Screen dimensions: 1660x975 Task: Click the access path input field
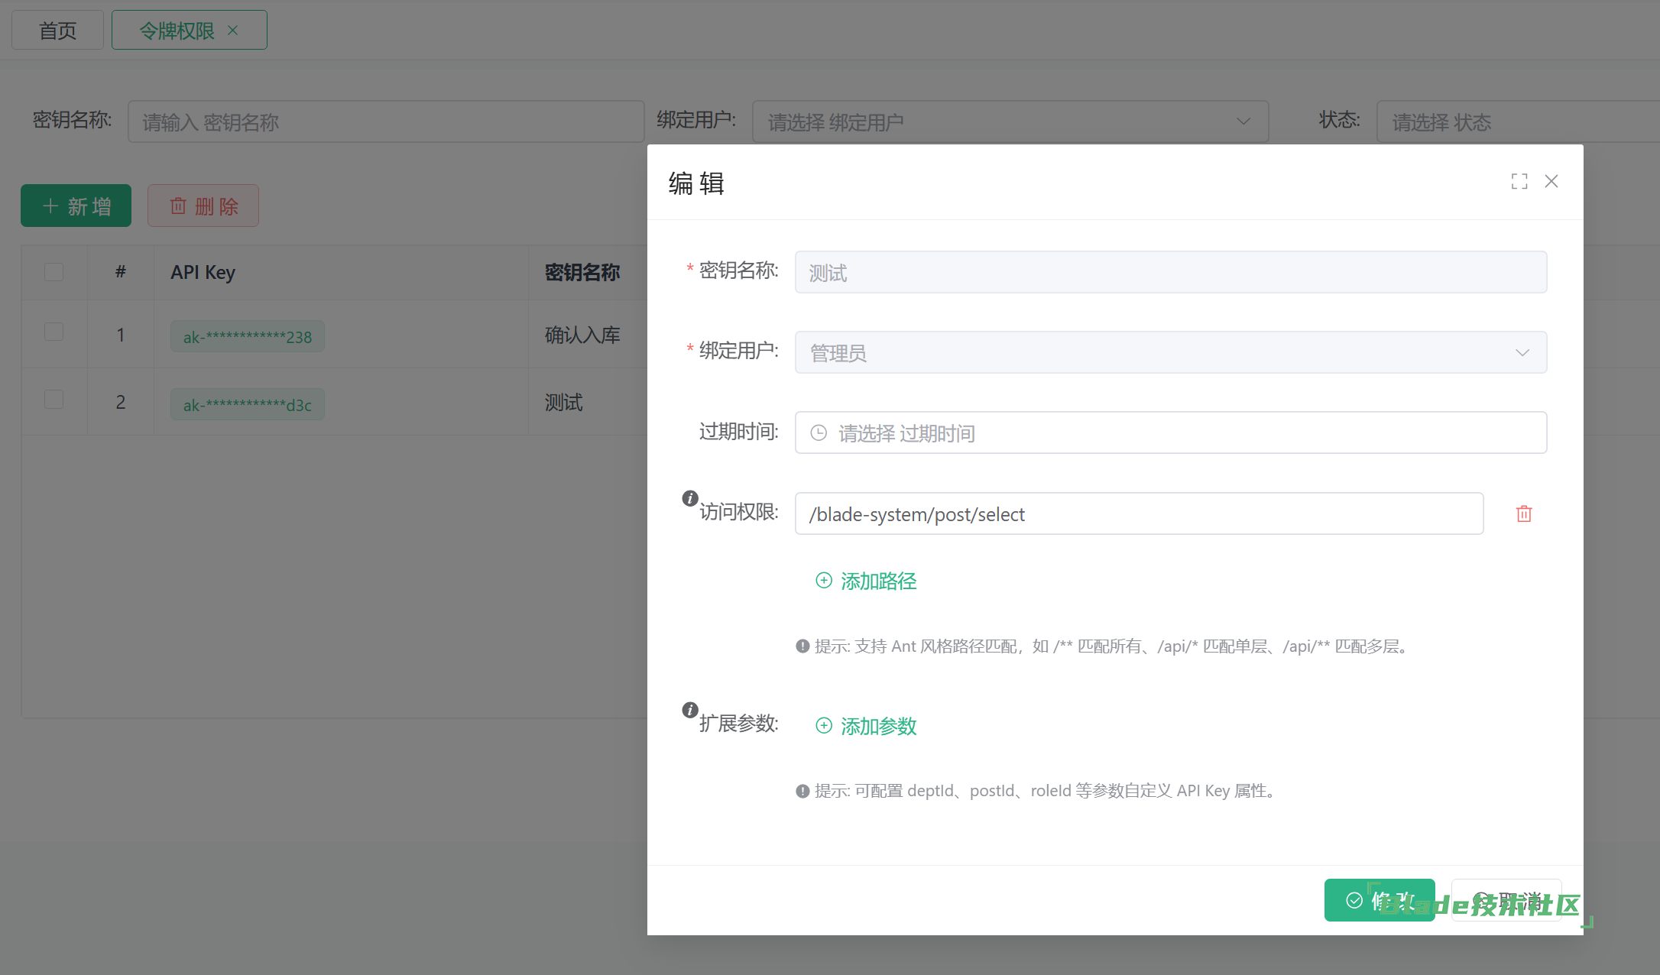point(1139,514)
